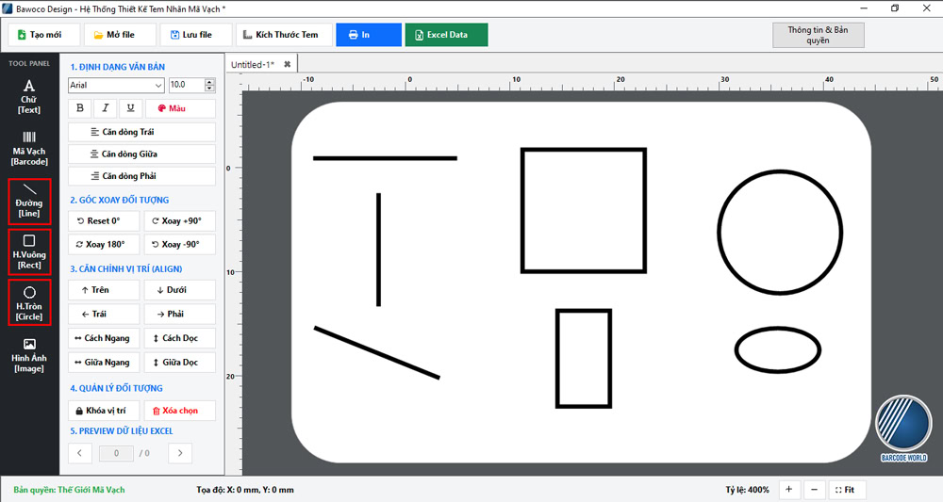
Task: Increase font size with stepper up arrow
Action: pos(209,82)
